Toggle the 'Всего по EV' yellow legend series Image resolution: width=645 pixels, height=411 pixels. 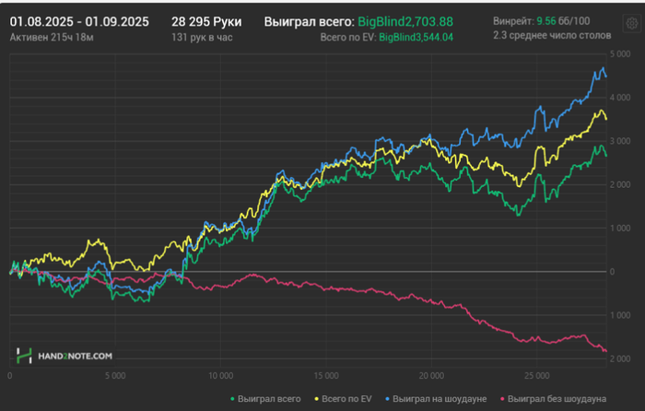coord(343,399)
